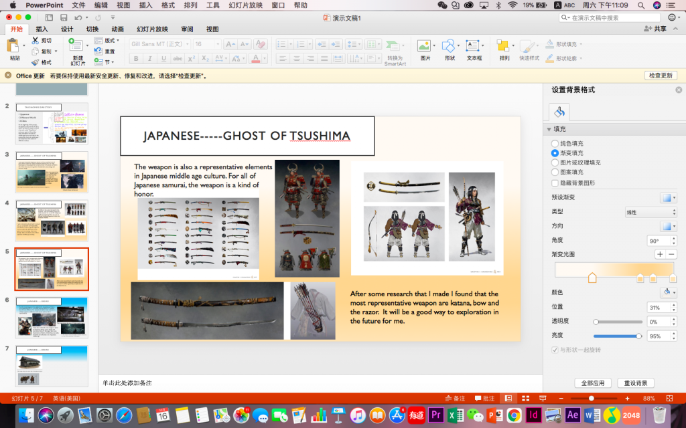Collapse the Fill section triangle
Screen dimensions: 686x428
tap(549, 129)
